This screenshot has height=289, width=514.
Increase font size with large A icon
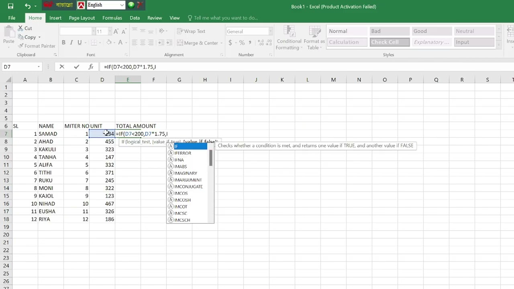click(x=116, y=31)
